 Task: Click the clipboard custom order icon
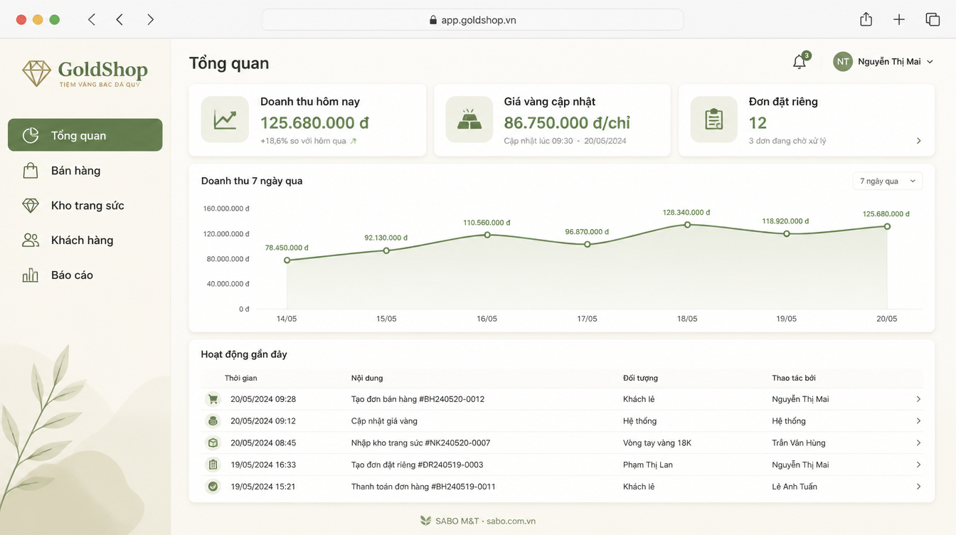point(714,120)
